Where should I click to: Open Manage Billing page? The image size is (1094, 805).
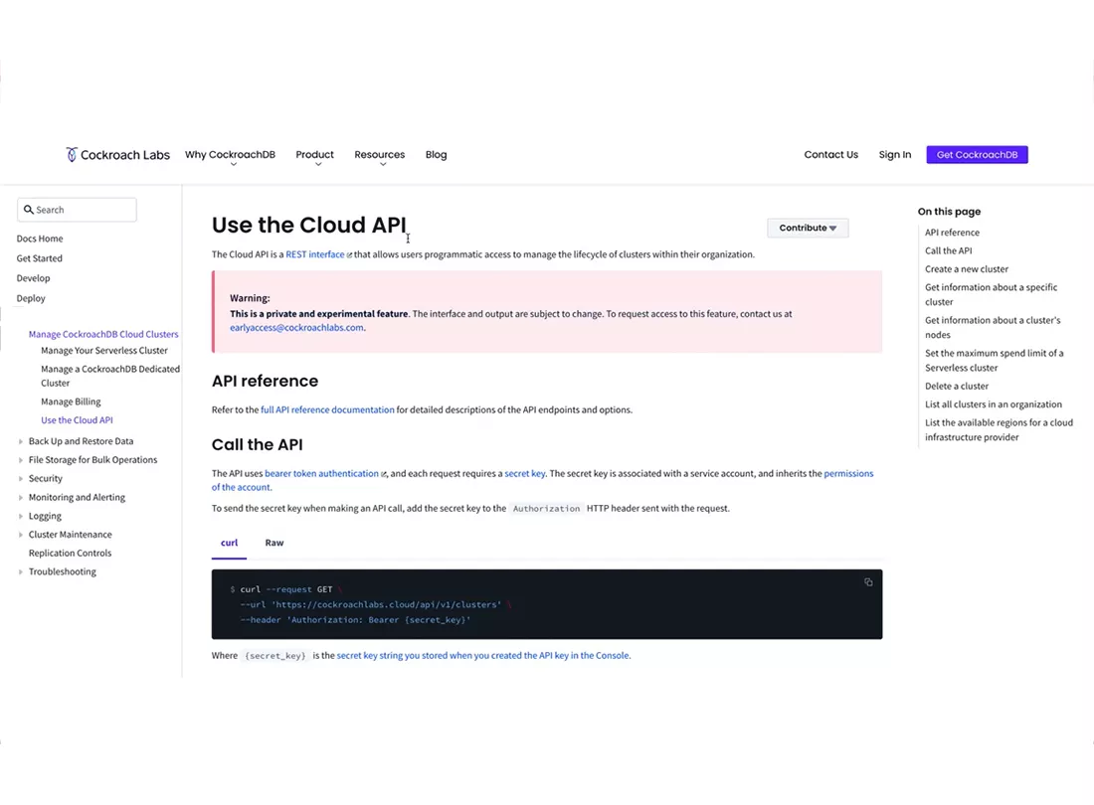pos(71,402)
